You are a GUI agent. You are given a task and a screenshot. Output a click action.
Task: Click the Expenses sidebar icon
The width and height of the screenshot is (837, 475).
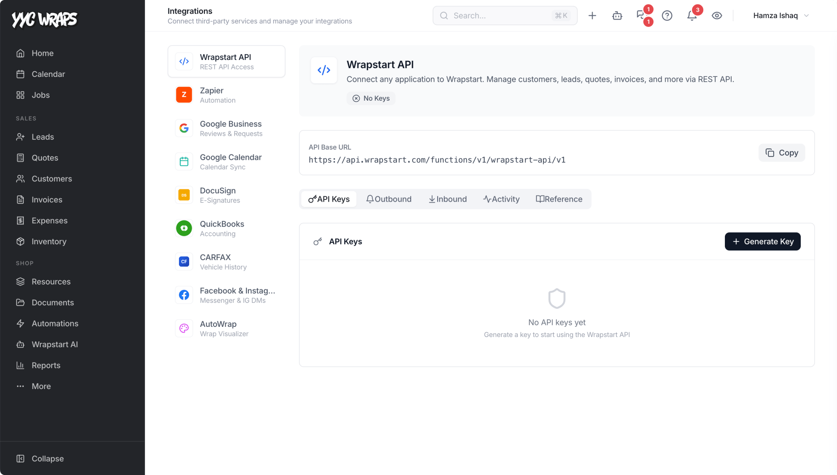[x=20, y=221]
